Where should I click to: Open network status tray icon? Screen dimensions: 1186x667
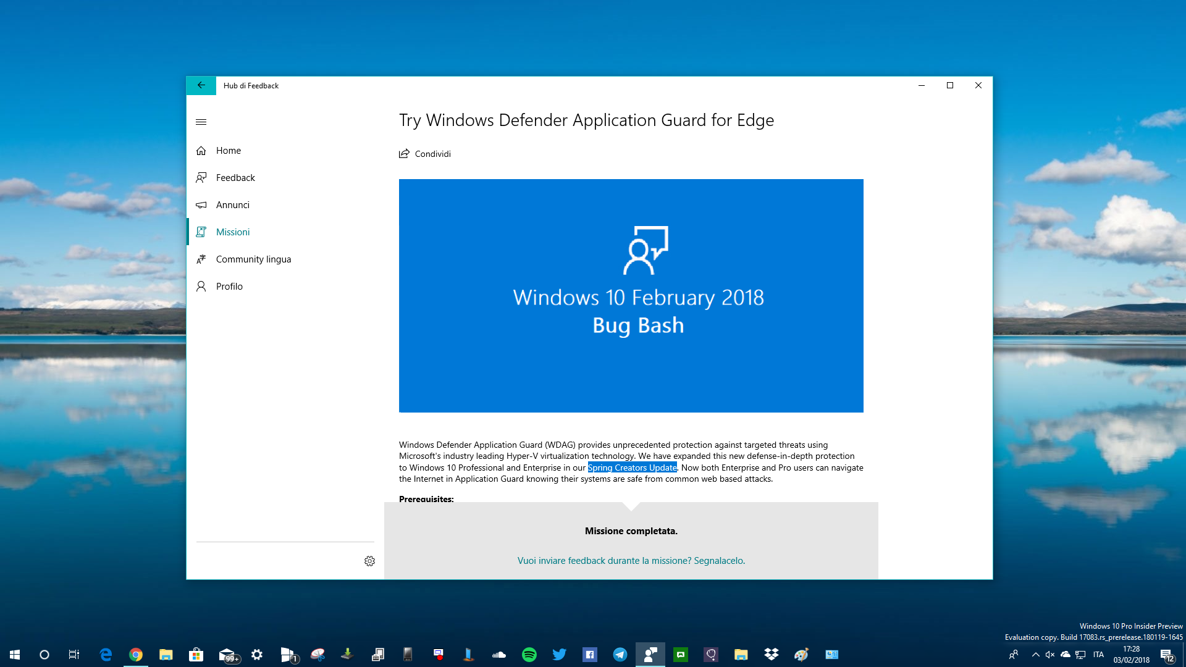coord(1080,655)
